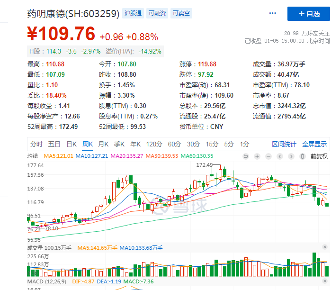Click the MA5:121.01 moving average label

pyautogui.click(x=58, y=156)
